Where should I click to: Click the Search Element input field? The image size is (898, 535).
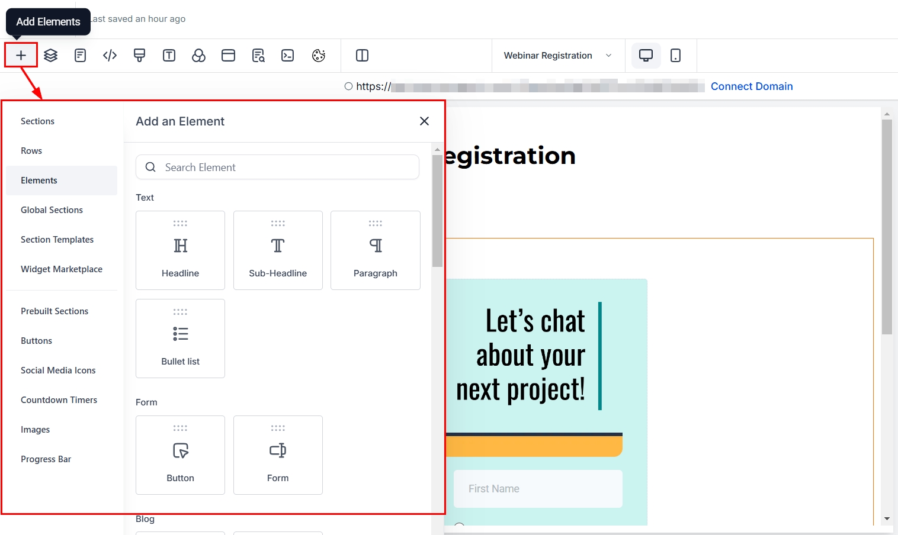[284, 167]
